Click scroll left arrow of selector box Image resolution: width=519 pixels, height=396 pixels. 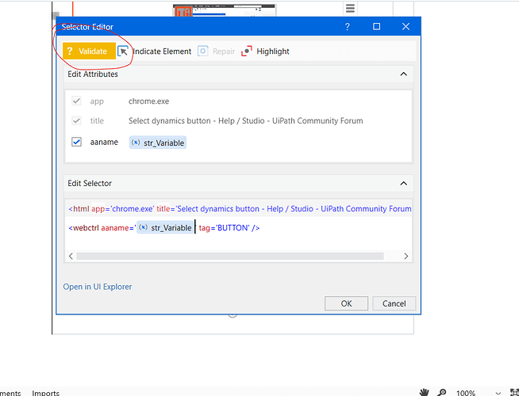[x=71, y=256]
